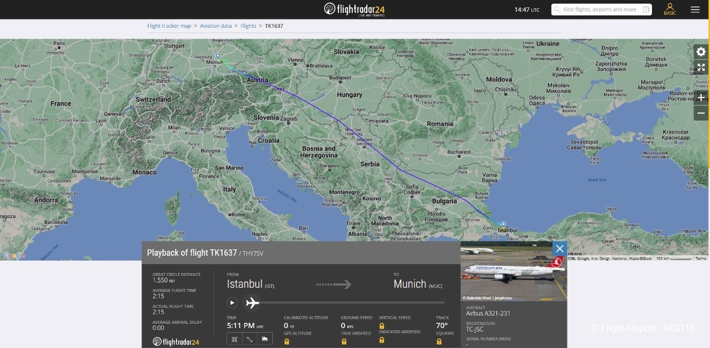Toggle fullscreen map view
The image size is (710, 348).
click(701, 67)
